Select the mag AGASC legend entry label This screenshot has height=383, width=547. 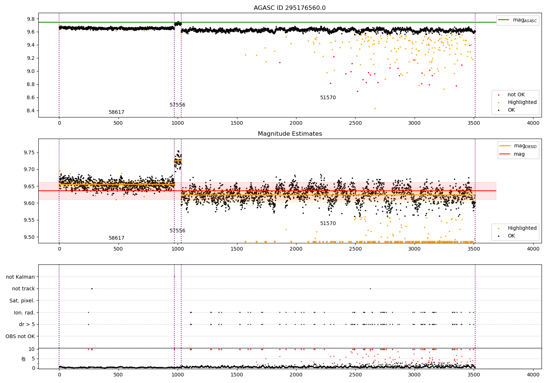click(x=525, y=20)
